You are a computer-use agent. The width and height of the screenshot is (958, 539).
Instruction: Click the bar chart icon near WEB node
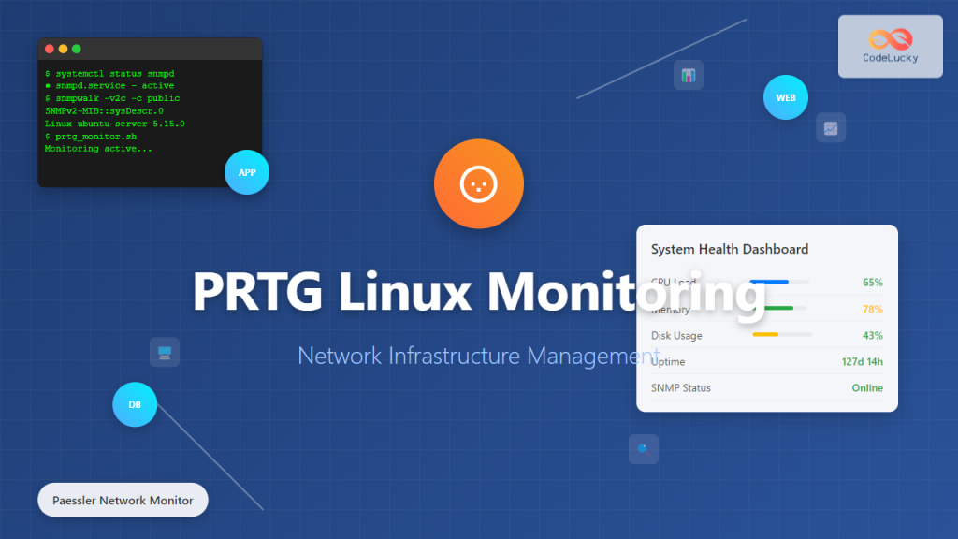click(x=689, y=74)
